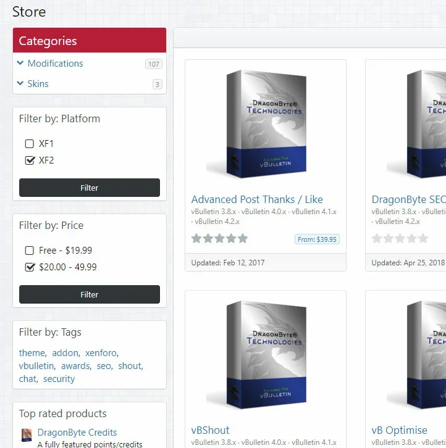The width and height of the screenshot is (446, 448).
Task: Filter by the awards tag
Action: coord(75,366)
